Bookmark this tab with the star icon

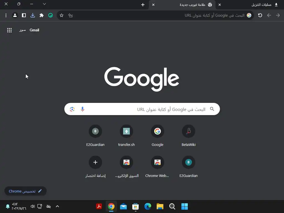pos(62,16)
